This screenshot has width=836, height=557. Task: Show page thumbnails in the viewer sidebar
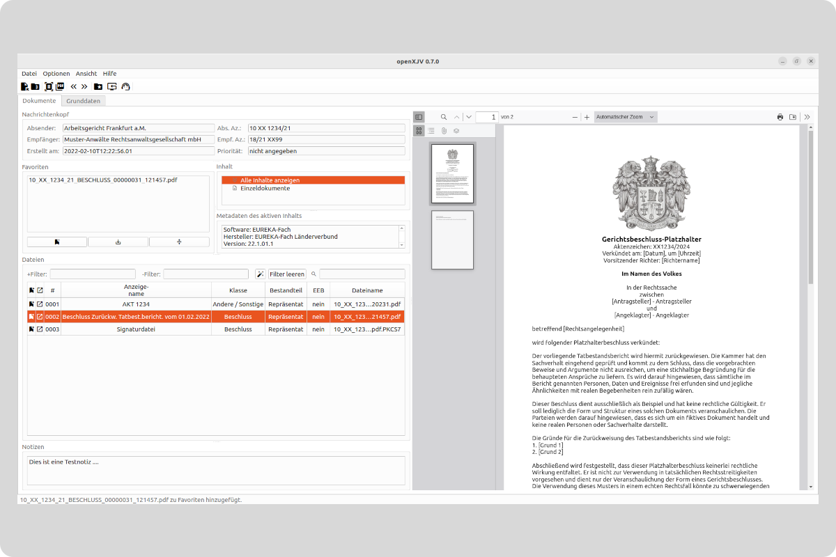[x=419, y=130]
